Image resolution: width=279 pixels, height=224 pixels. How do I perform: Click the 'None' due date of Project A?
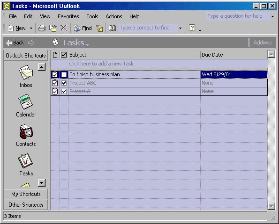click(208, 91)
